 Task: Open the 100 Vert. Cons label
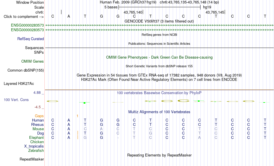coord(16,100)
